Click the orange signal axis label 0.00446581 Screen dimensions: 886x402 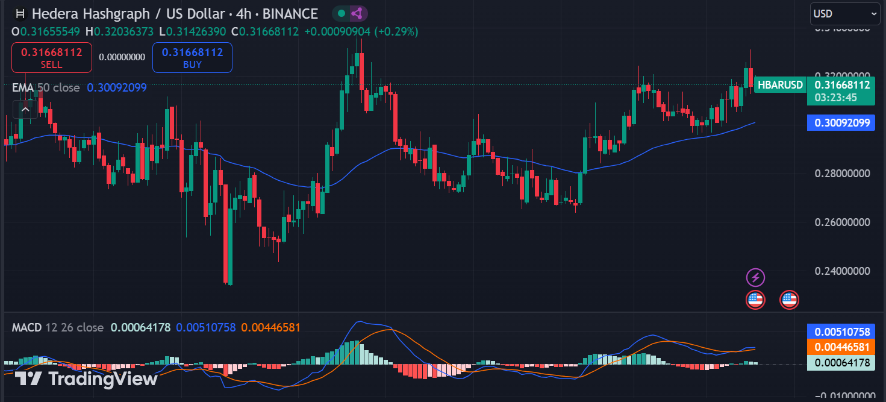tap(841, 347)
